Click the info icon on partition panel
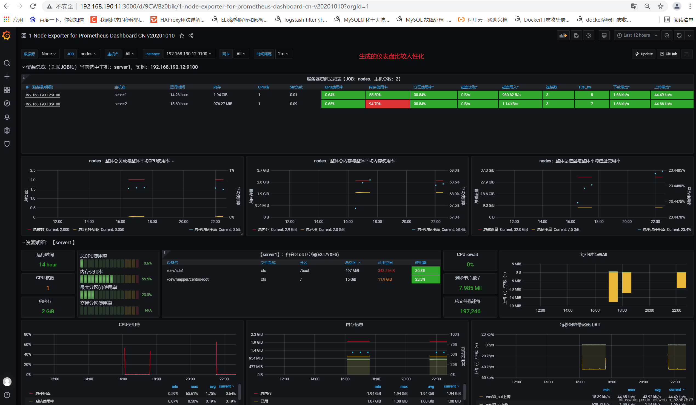The height and width of the screenshot is (405, 696). 165,252
